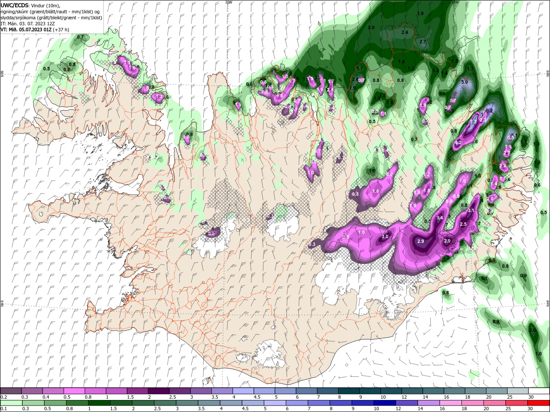Pick the bright pink 0.5 swatch in upper scale
The width and height of the screenshot is (550, 412).
click(x=74, y=391)
